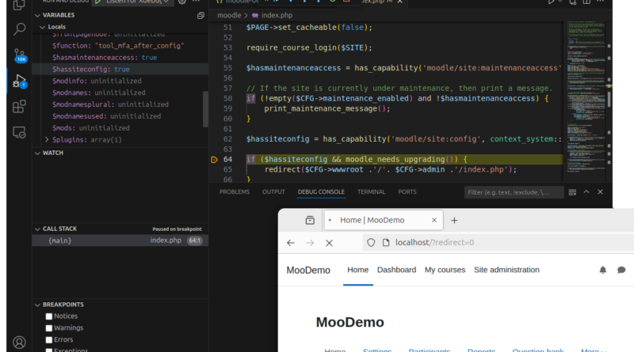Image resolution: width=634 pixels, height=352 pixels.
Task: Open Home in Moodle navigation
Action: point(358,270)
